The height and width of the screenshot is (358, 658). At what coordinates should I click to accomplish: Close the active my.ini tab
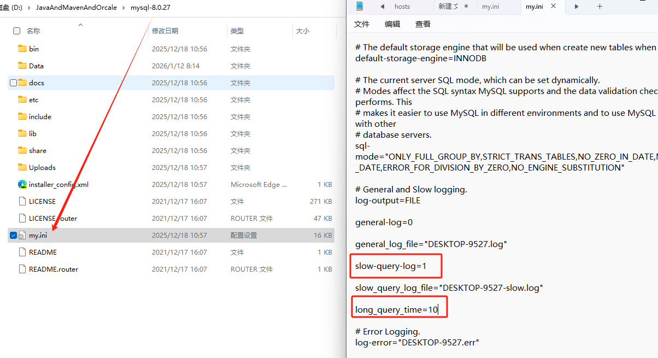click(554, 6)
